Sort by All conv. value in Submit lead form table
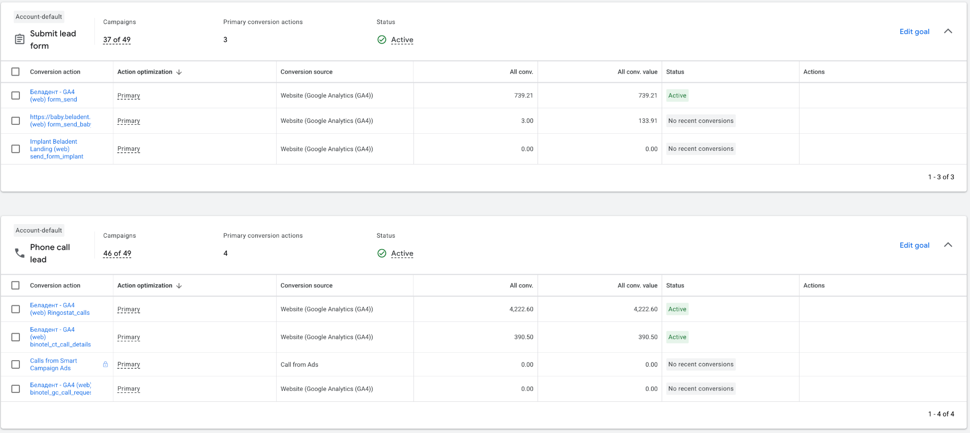Screen dimensions: 970x433 click(638, 72)
